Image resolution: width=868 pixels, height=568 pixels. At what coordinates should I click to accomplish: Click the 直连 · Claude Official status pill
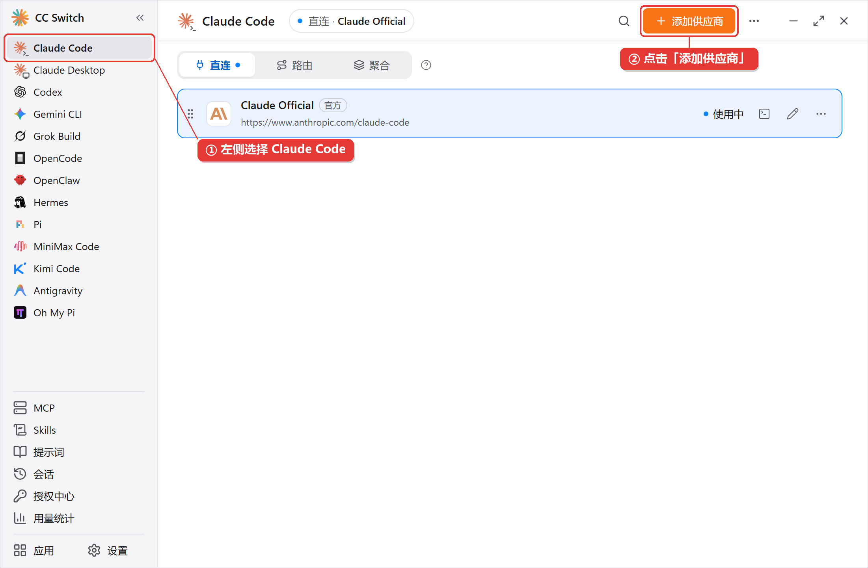(351, 21)
